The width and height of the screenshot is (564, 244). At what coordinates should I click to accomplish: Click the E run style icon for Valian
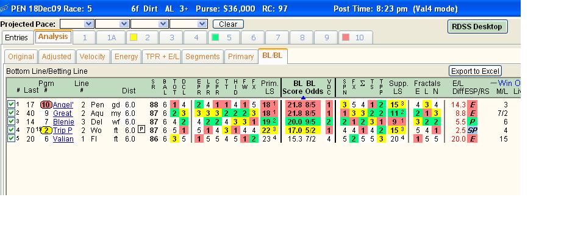(473, 139)
